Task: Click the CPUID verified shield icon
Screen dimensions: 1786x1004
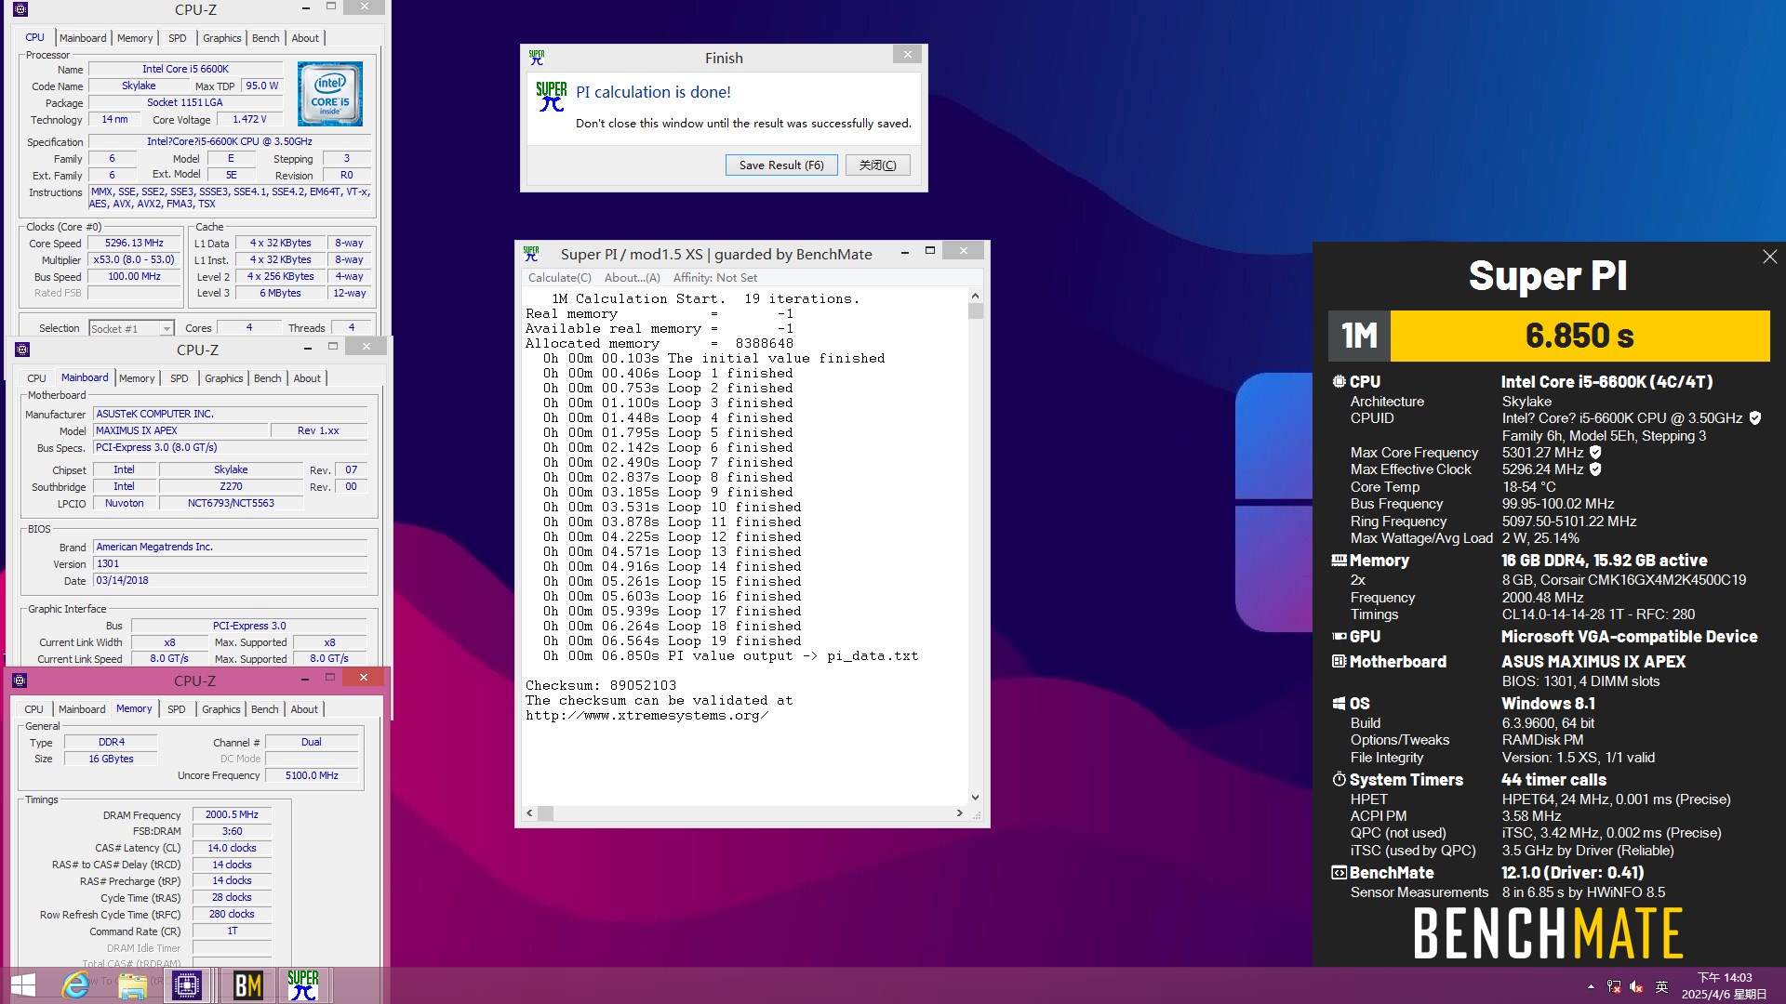Action: [1754, 418]
